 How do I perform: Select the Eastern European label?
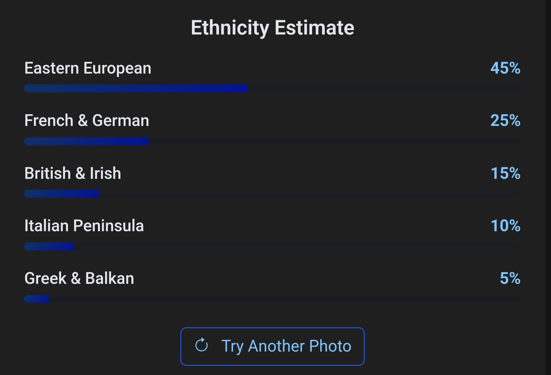[x=88, y=68]
